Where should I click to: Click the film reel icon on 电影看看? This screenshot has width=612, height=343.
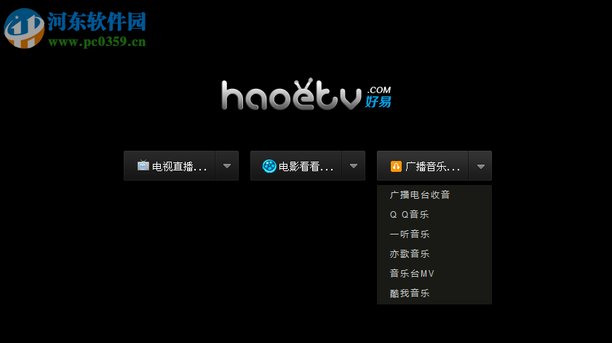click(269, 166)
